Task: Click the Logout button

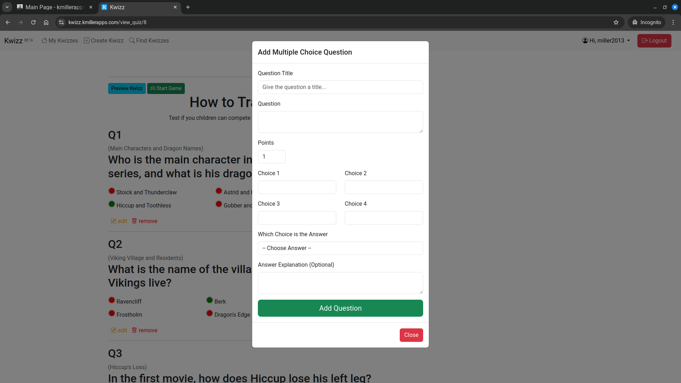Action: click(654, 41)
